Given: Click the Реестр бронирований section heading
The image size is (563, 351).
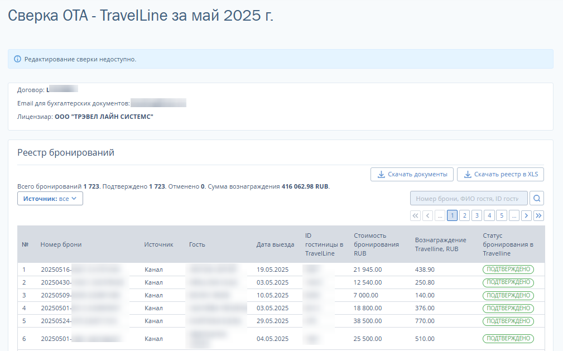Looking at the screenshot, I should tap(66, 153).
